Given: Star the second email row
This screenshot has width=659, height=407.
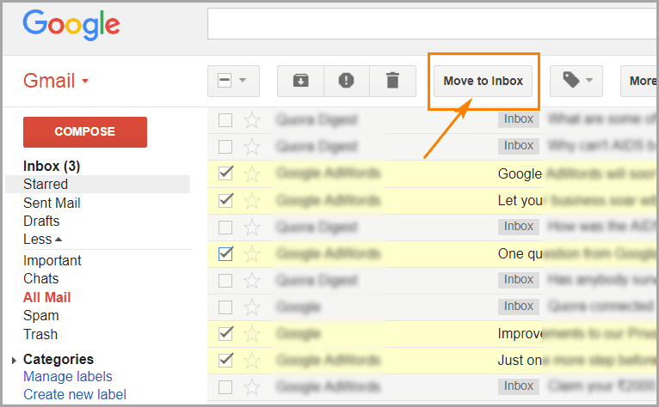Looking at the screenshot, I should [x=252, y=147].
